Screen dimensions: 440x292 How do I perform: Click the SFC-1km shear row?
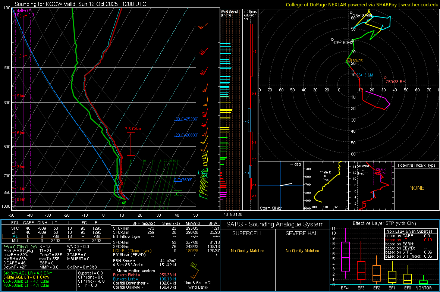(x=166, y=228)
